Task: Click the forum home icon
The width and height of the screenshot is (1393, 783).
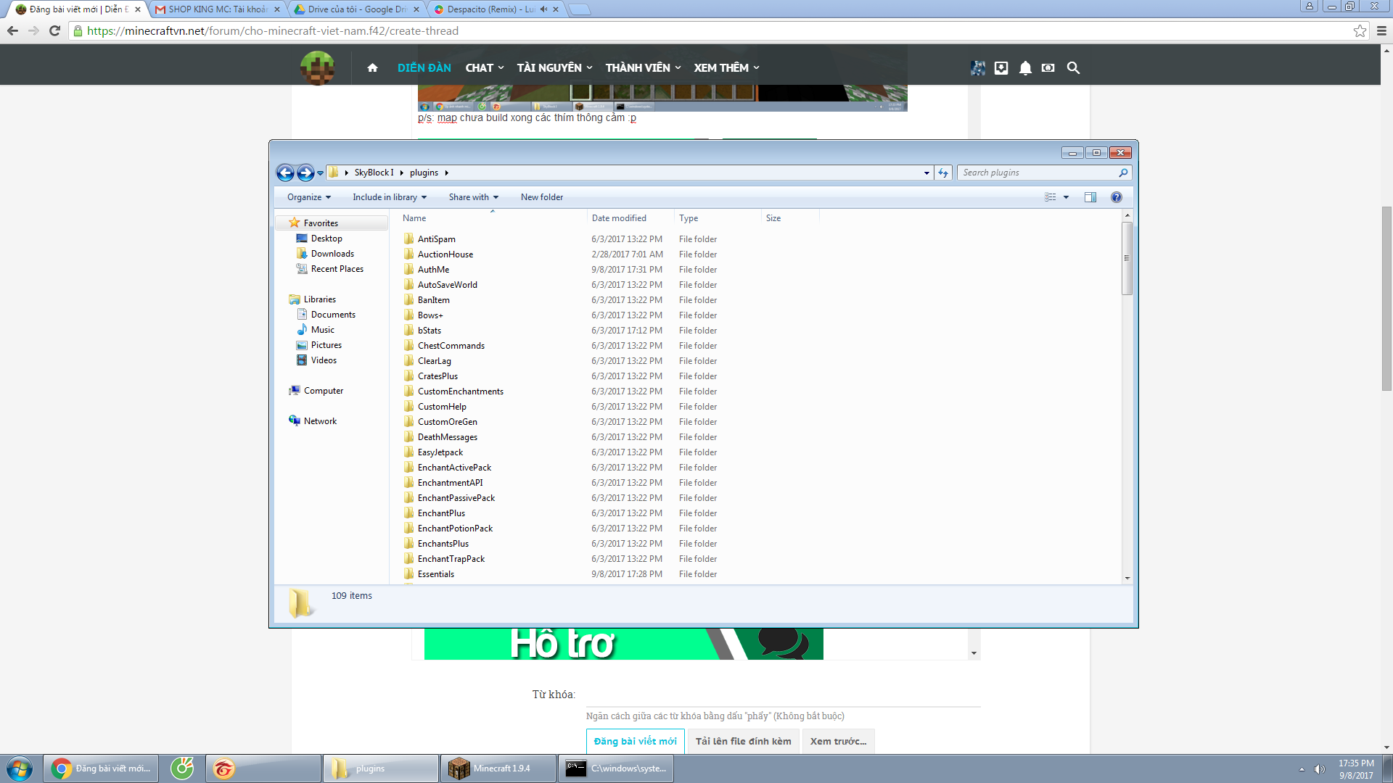Action: pyautogui.click(x=372, y=67)
